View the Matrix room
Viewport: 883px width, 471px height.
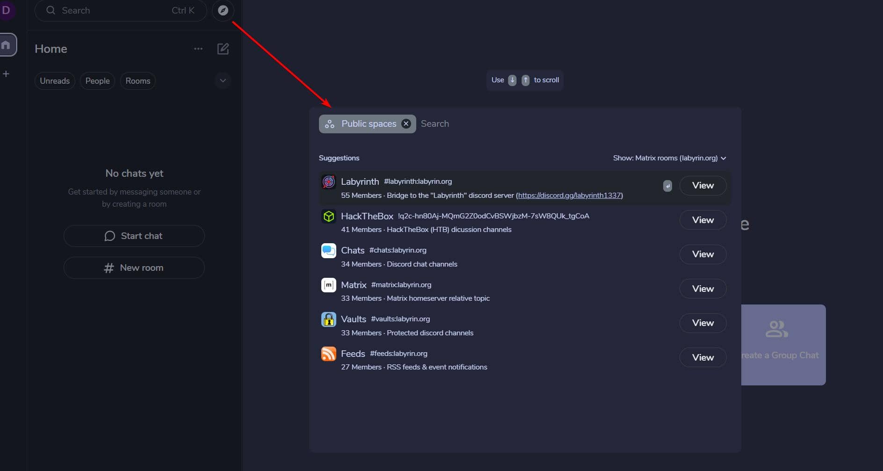(703, 289)
